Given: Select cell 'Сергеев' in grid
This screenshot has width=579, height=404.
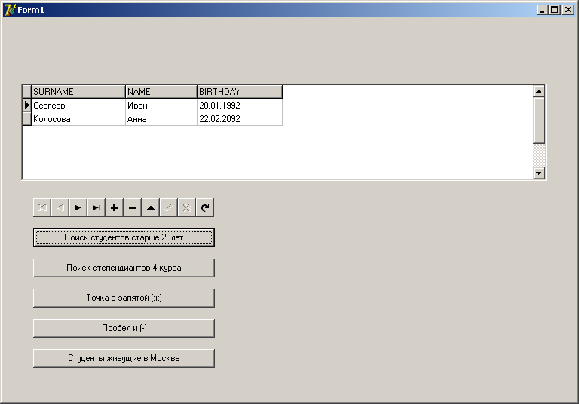Looking at the screenshot, I should click(78, 106).
